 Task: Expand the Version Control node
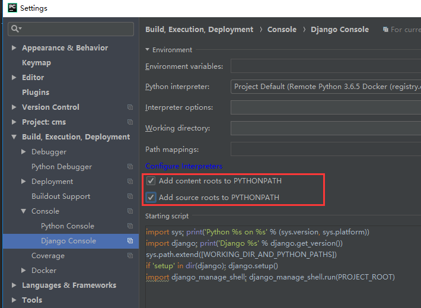[14, 107]
